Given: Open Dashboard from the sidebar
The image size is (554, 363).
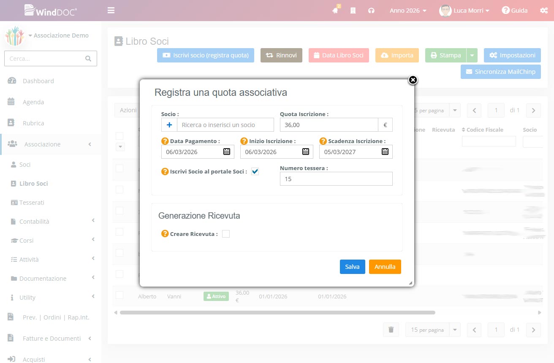Looking at the screenshot, I should [38, 81].
